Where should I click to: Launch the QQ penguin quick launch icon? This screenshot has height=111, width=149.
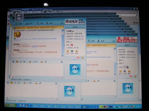[27, 106]
